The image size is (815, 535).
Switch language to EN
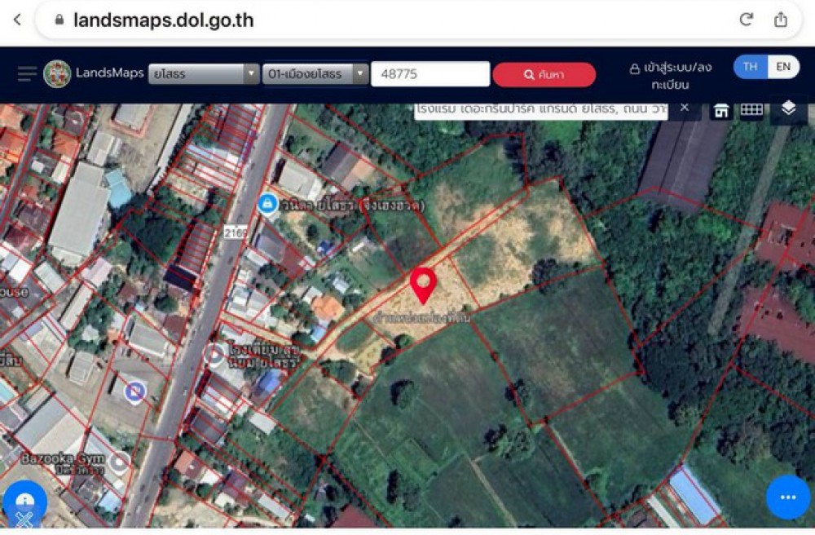pyautogui.click(x=783, y=67)
